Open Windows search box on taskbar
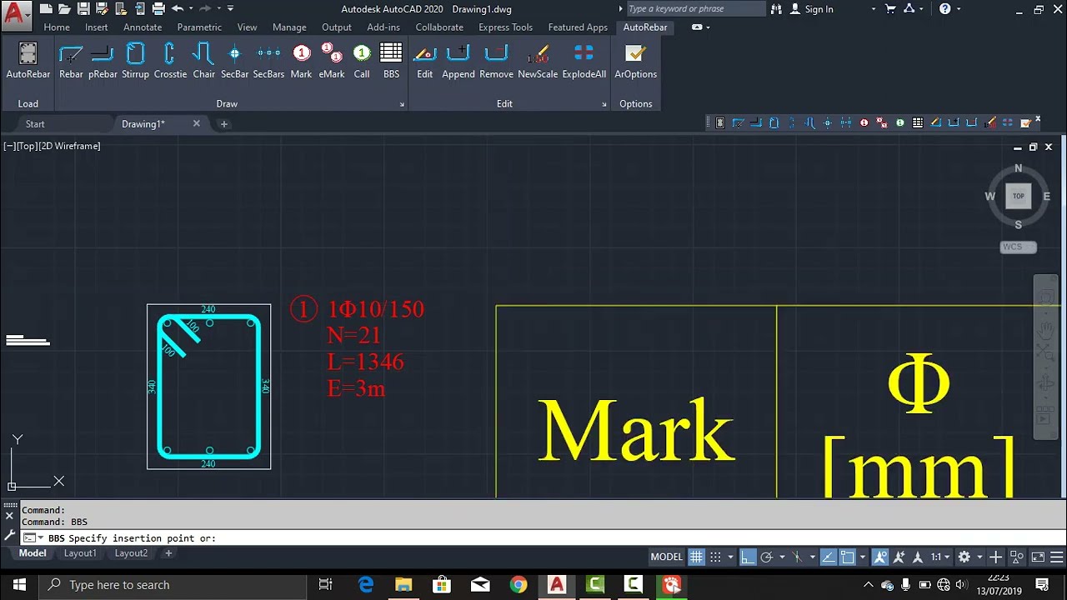Image resolution: width=1067 pixels, height=600 pixels. (173, 585)
